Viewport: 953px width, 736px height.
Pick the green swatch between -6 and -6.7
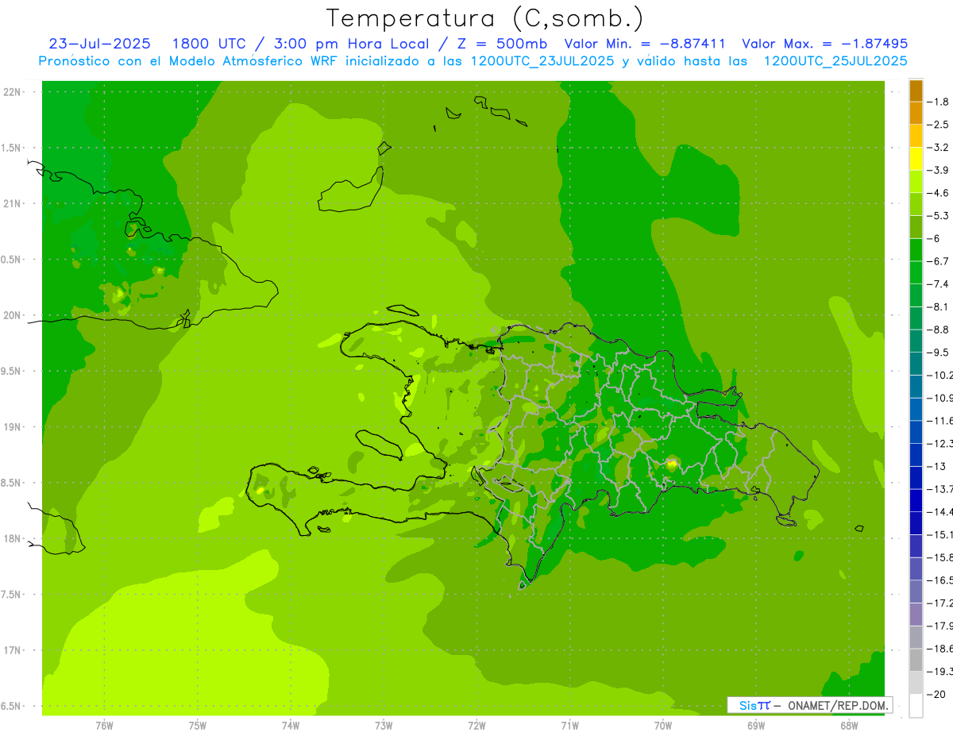[916, 250]
